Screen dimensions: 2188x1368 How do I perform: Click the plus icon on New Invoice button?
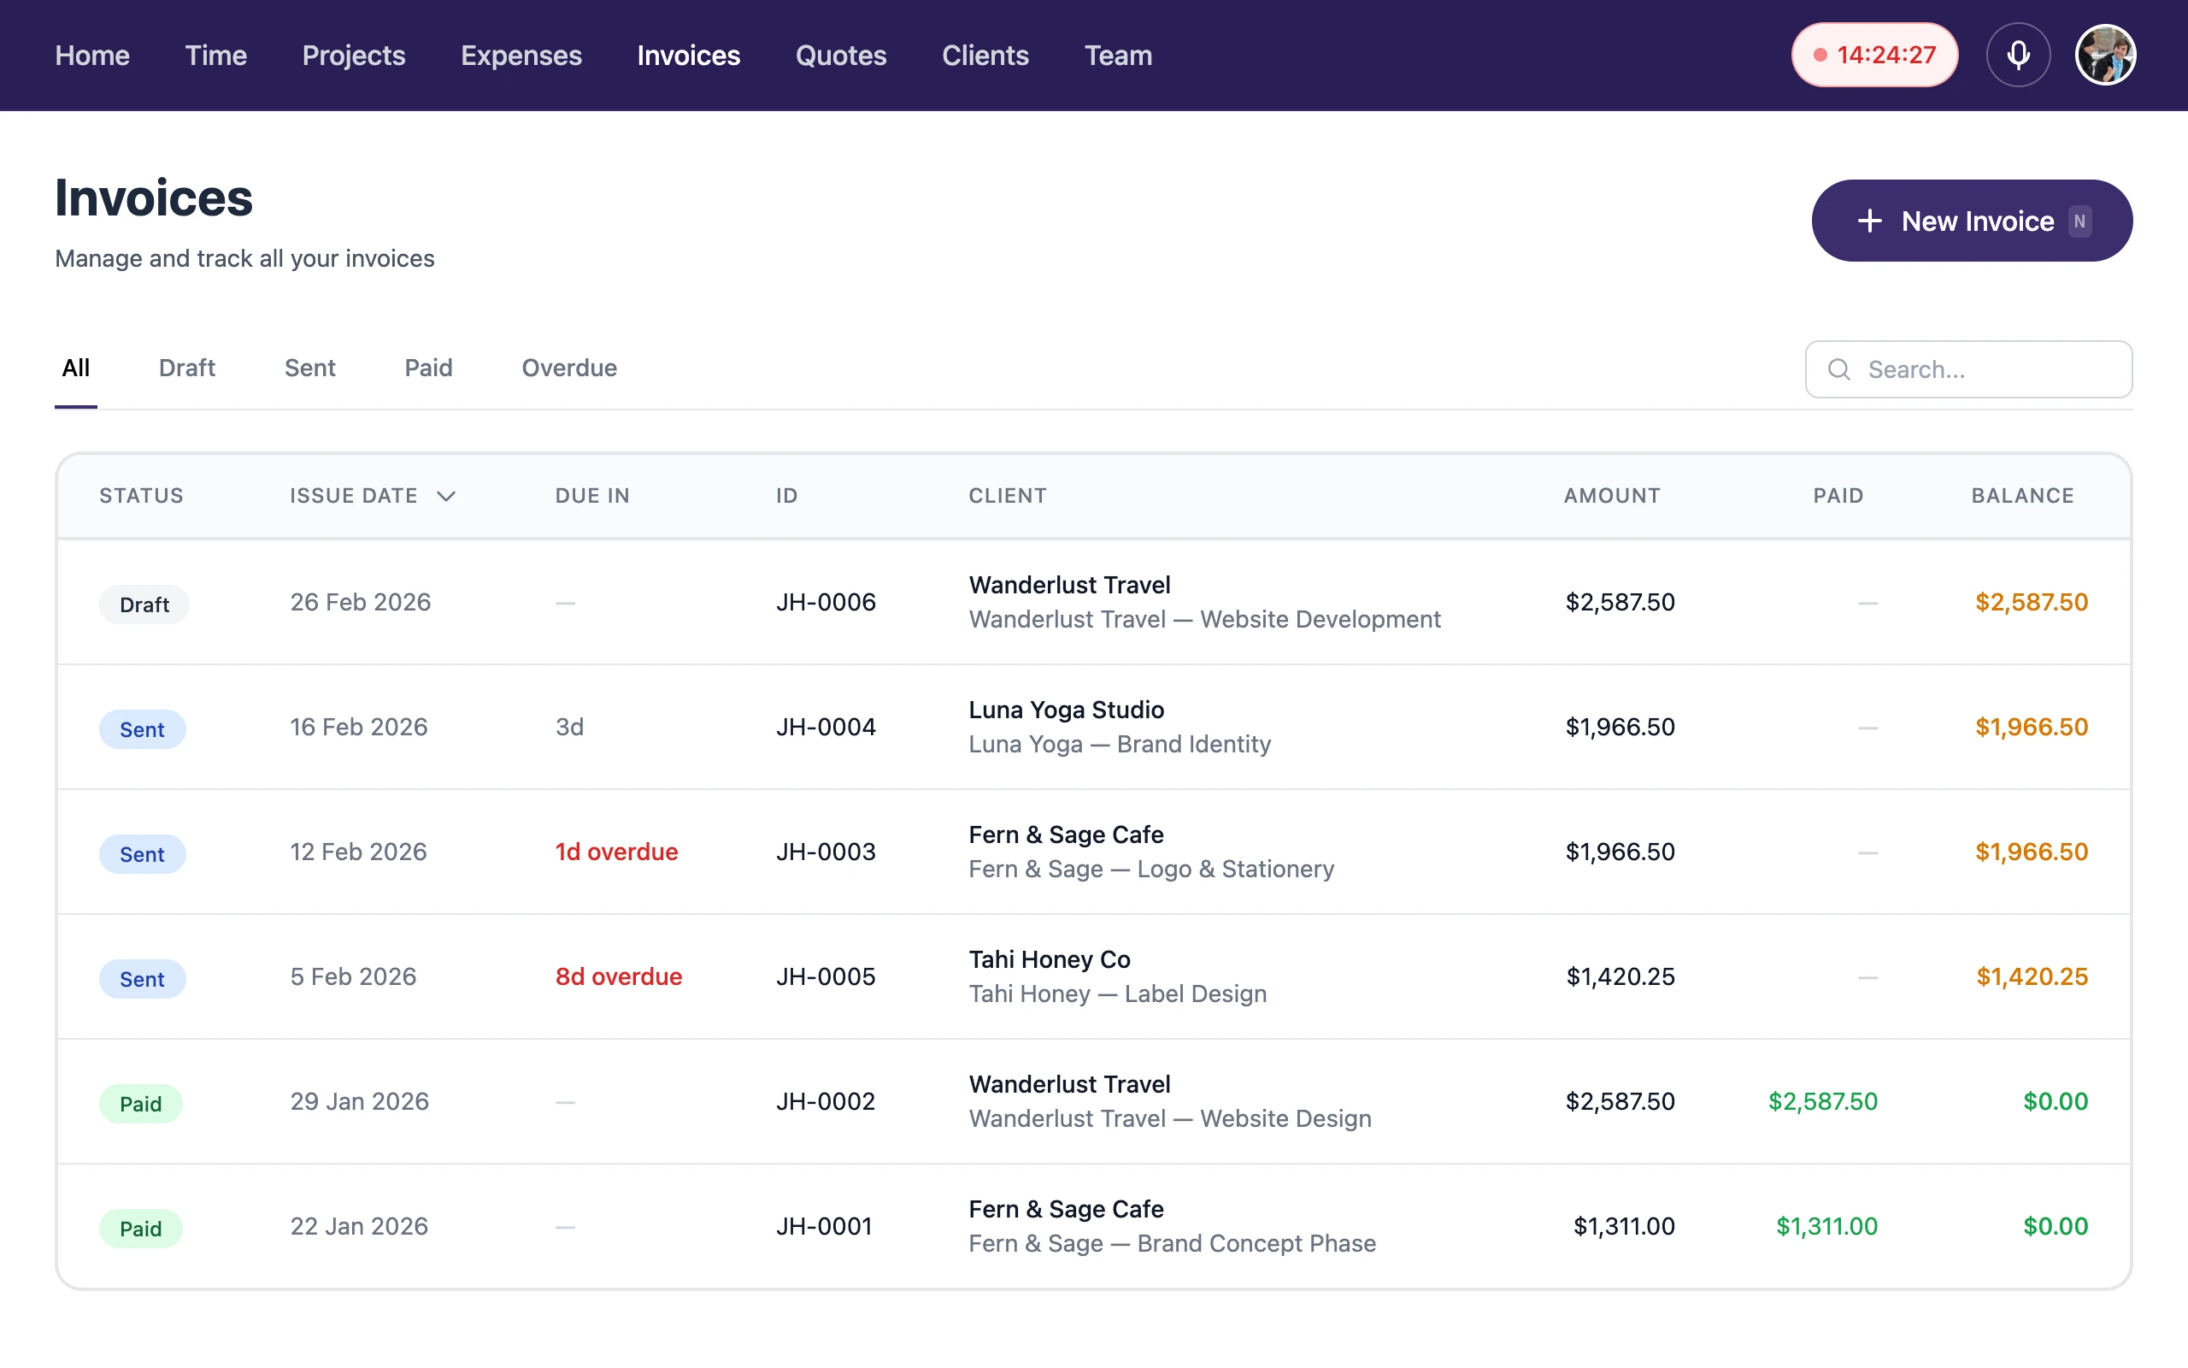(x=1870, y=220)
